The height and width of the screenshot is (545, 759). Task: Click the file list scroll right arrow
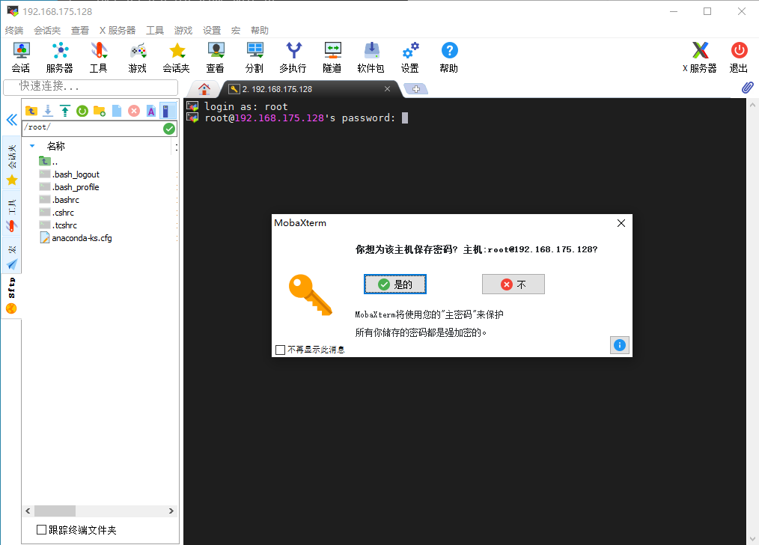(171, 511)
